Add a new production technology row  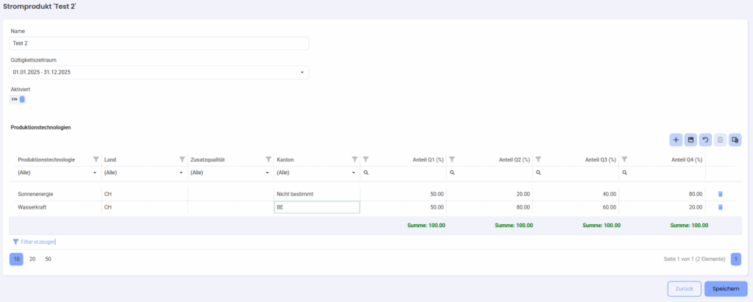coord(676,140)
